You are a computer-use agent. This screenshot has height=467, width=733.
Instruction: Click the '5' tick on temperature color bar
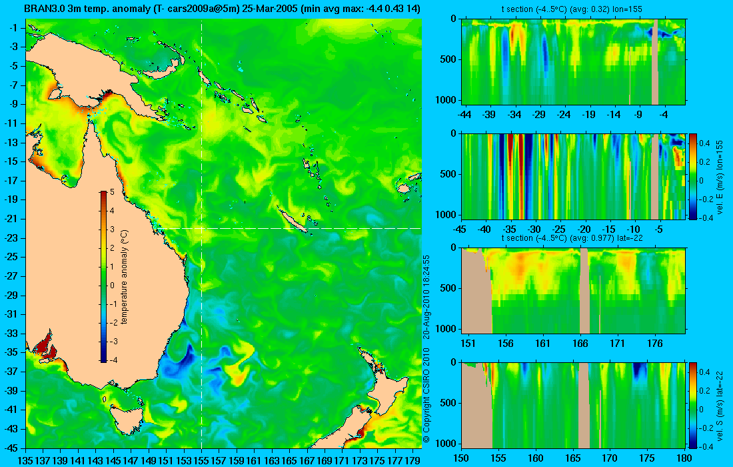[112, 192]
